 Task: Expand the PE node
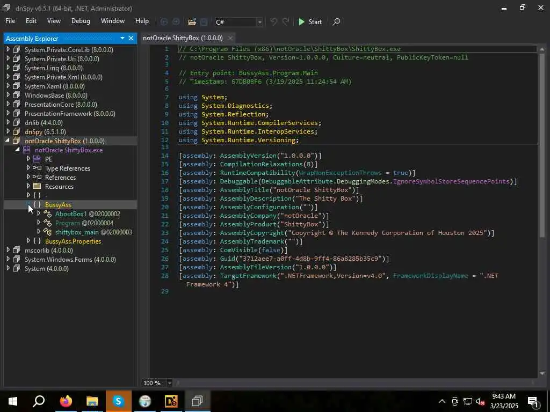[x=28, y=159]
